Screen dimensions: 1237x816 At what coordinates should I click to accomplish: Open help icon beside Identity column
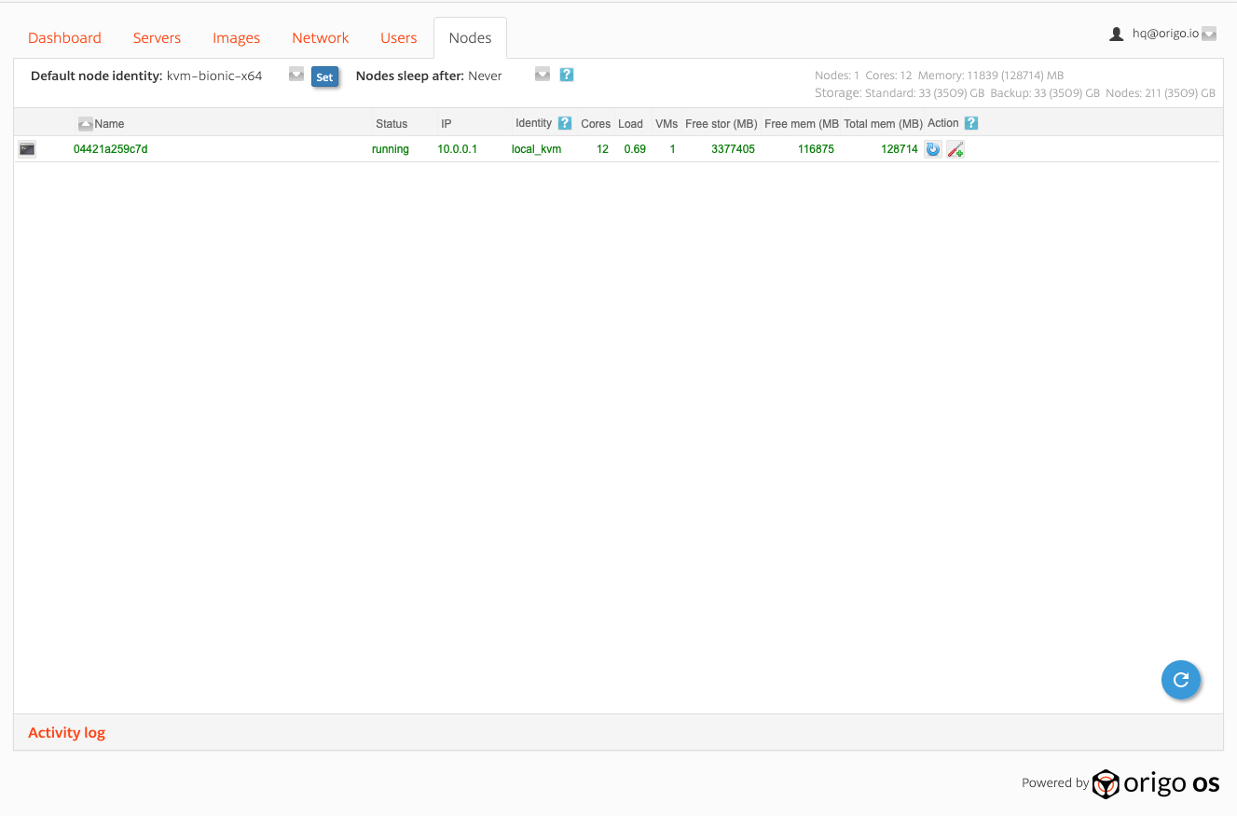(x=565, y=123)
